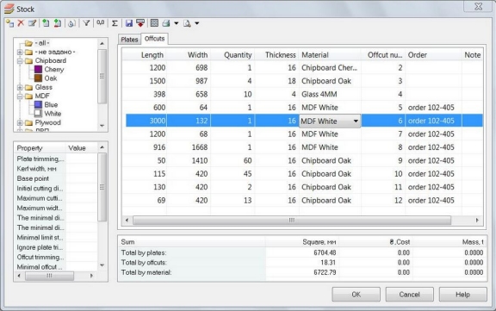Select the Base point property row
This screenshot has width=496, height=311.
pyautogui.click(x=56, y=178)
